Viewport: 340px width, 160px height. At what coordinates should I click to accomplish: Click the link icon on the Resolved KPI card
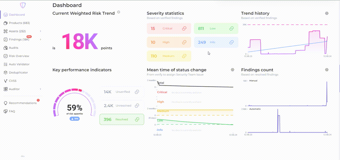click(137, 119)
